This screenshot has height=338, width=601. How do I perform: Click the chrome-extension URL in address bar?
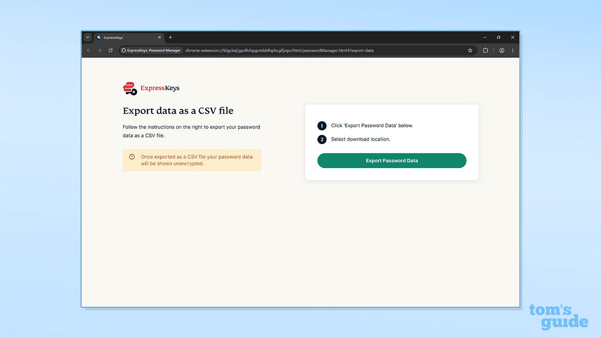(x=279, y=50)
